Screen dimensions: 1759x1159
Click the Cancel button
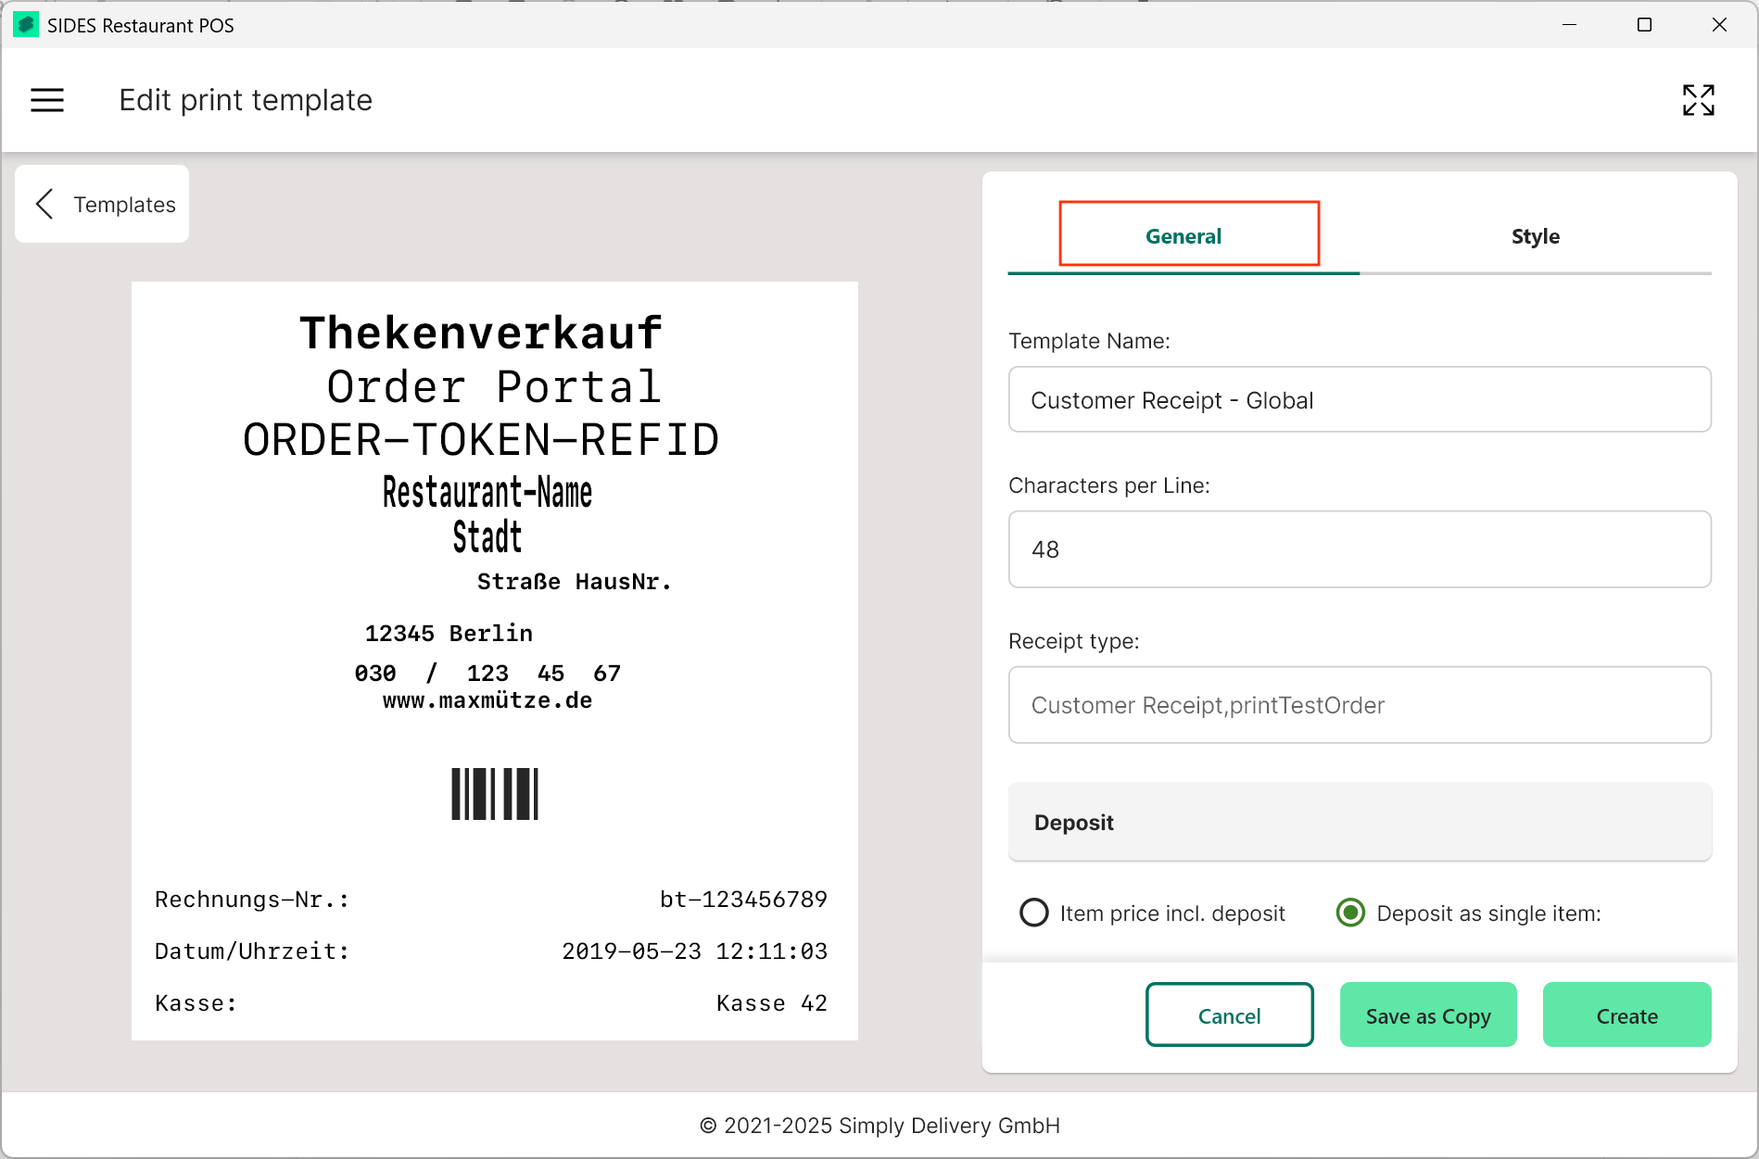coord(1229,1015)
